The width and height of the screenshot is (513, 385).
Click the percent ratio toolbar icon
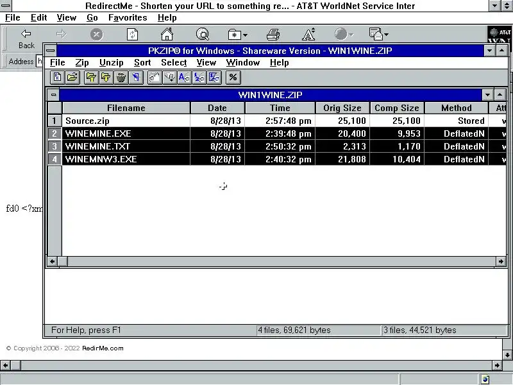[233, 78]
